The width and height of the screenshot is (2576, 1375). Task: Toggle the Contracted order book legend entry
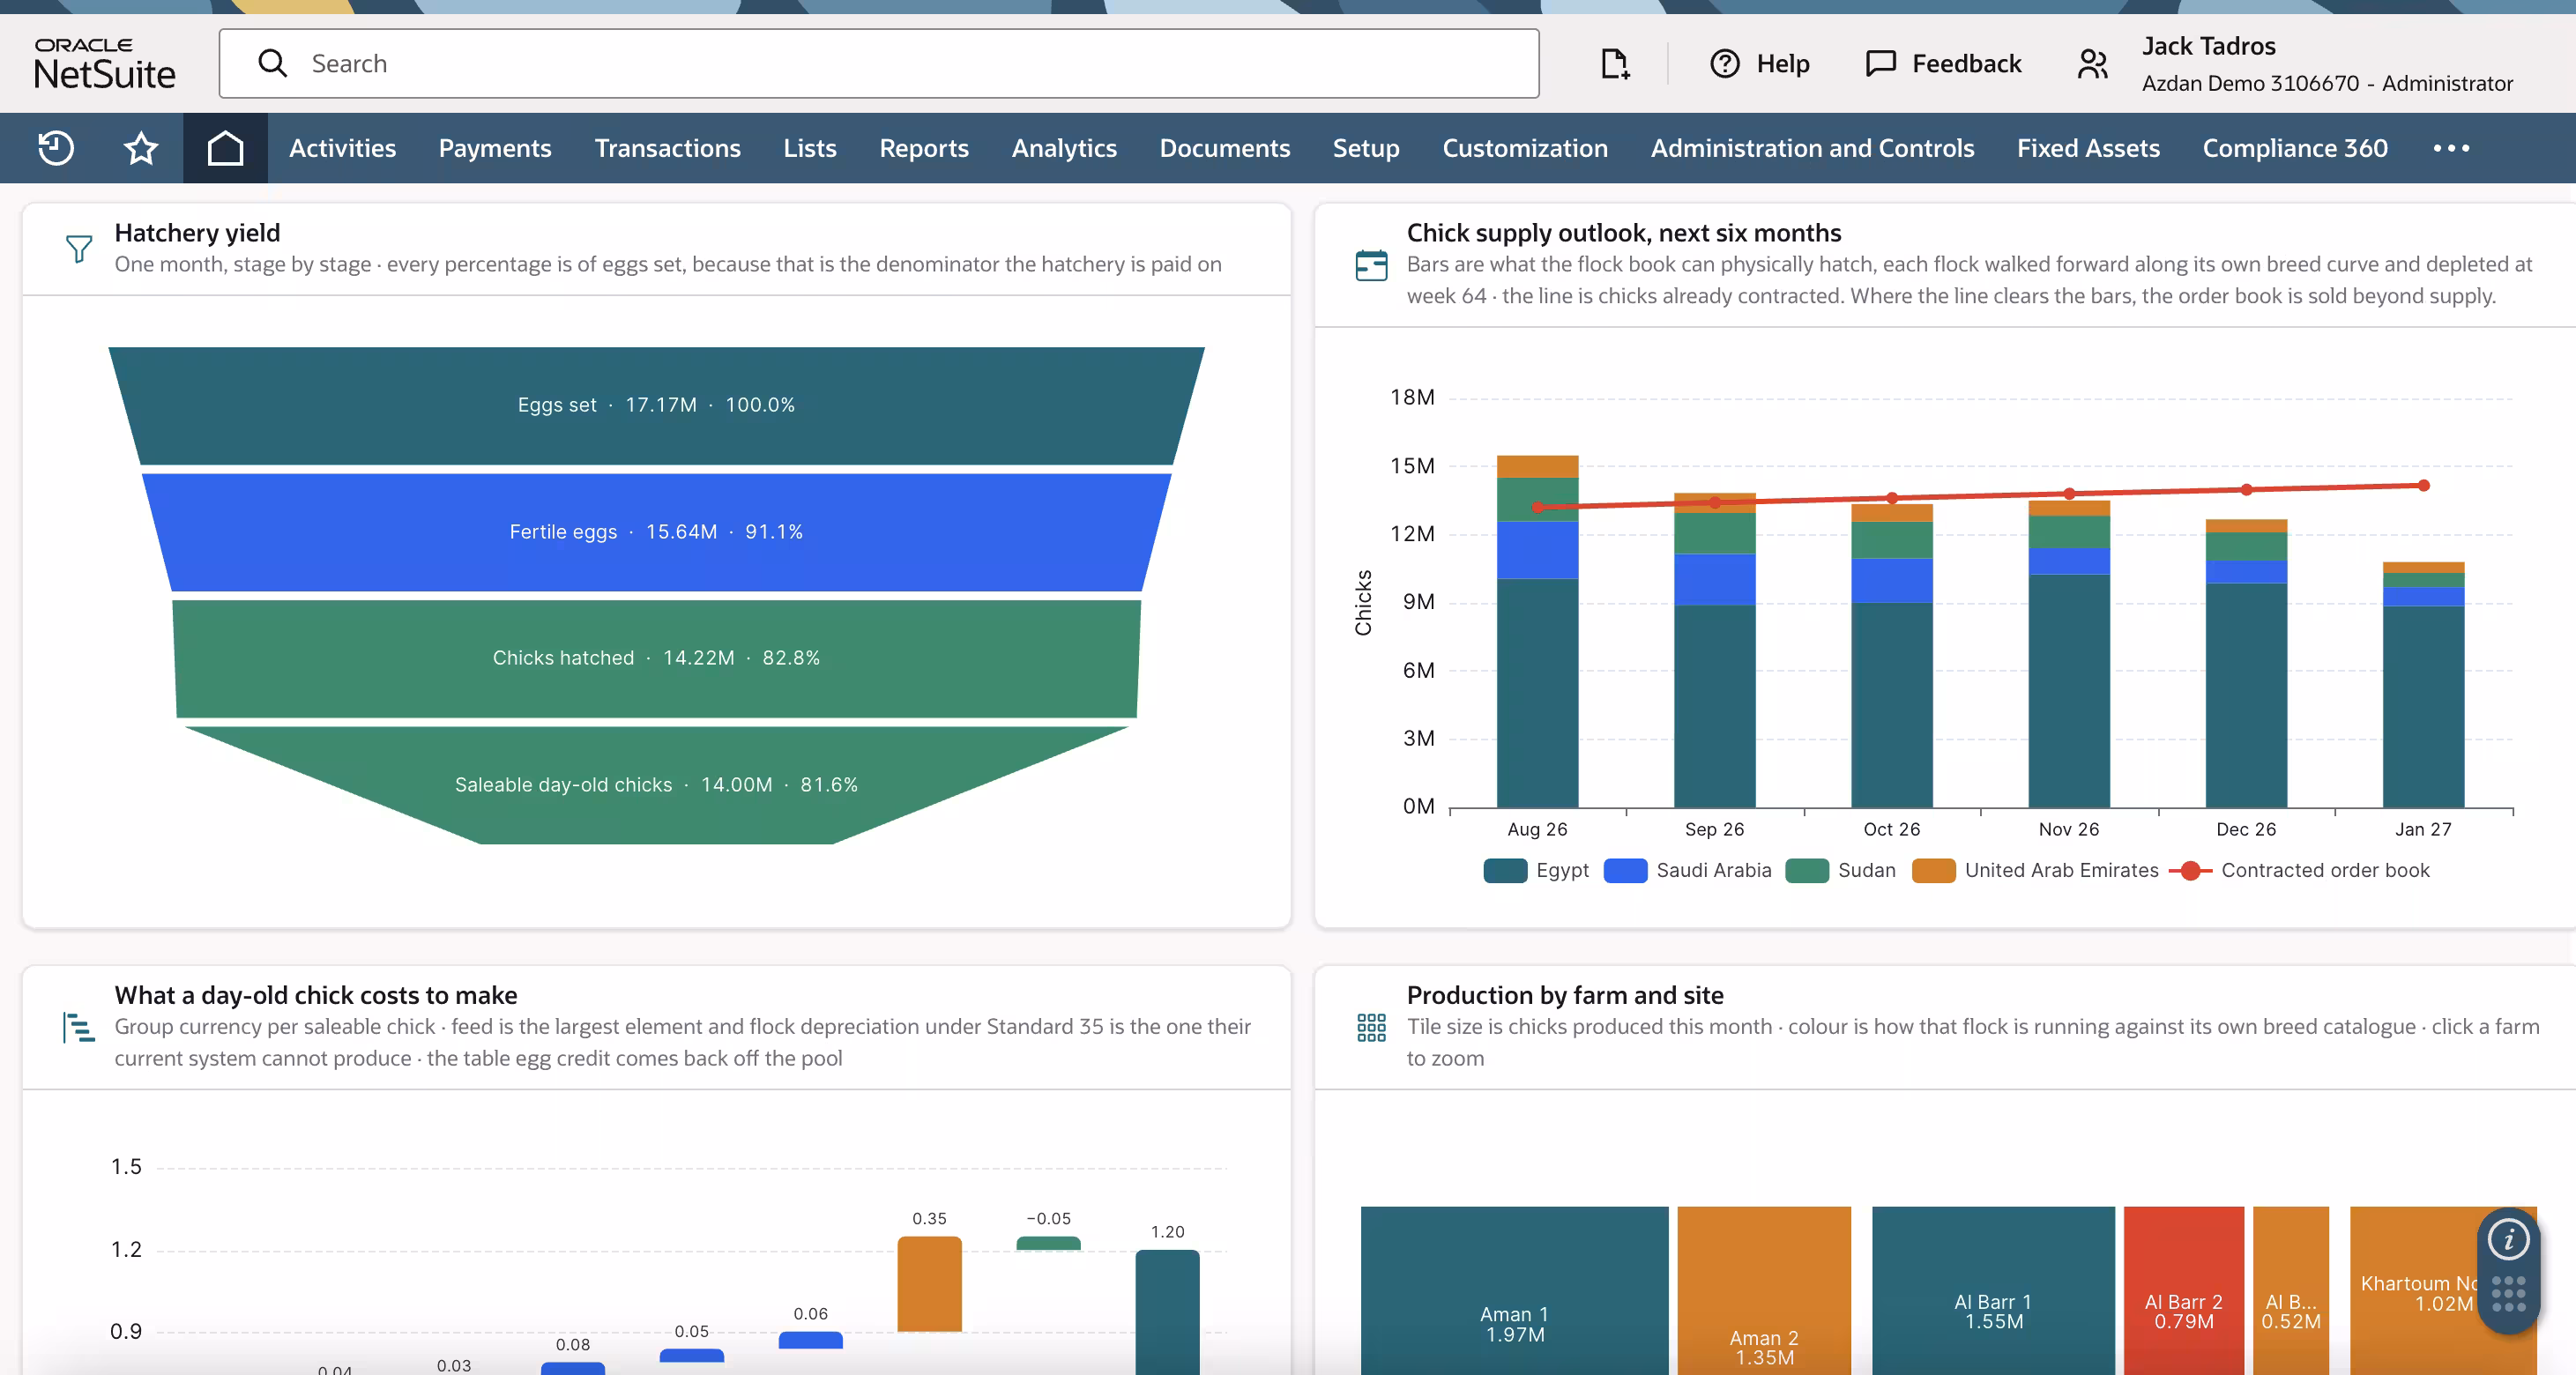click(2300, 870)
